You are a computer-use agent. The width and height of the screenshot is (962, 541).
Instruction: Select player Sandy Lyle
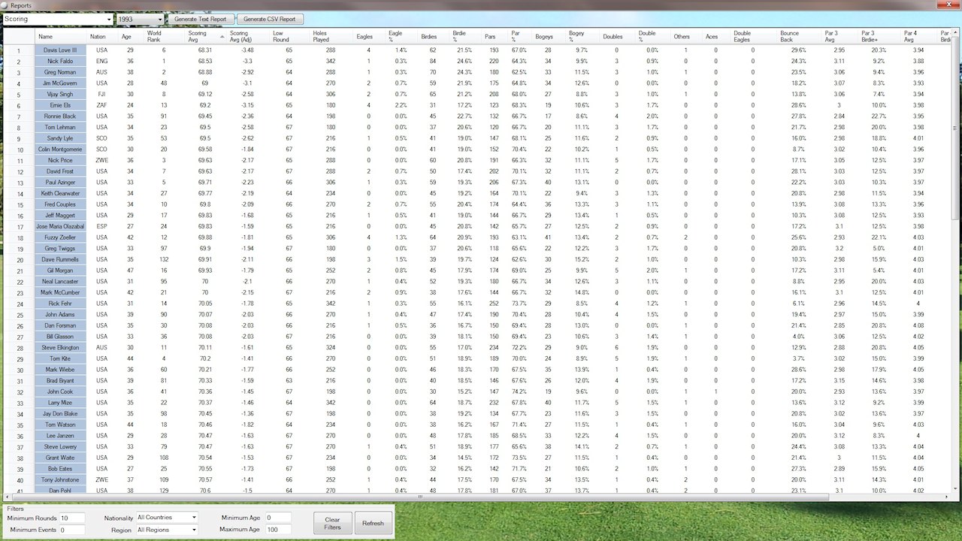click(61, 138)
